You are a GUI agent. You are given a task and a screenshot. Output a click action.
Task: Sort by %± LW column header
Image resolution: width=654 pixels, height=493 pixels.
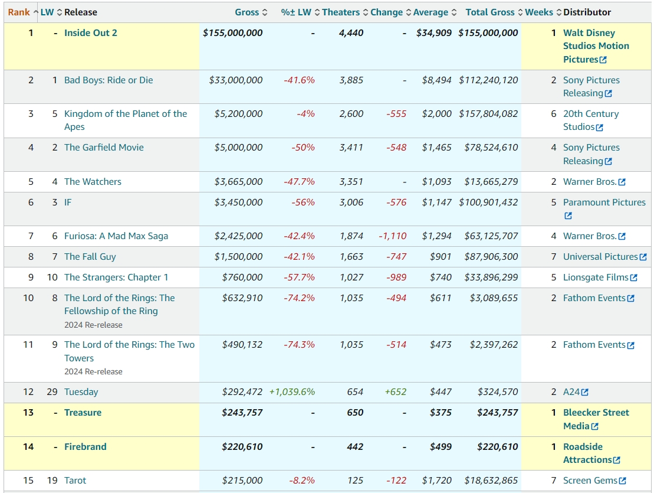[297, 12]
